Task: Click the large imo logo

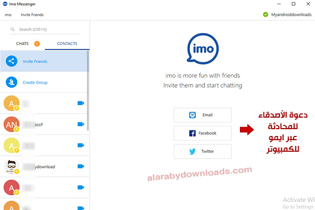Action: point(203,49)
